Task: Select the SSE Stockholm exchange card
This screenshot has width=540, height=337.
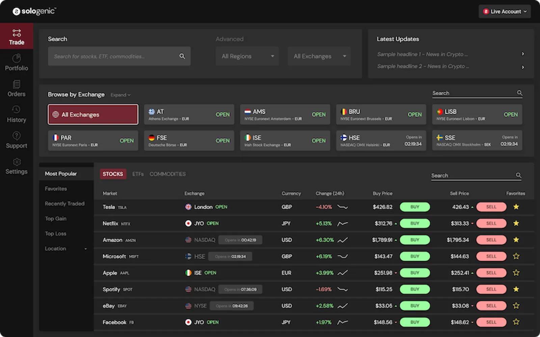Action: pyautogui.click(x=477, y=141)
